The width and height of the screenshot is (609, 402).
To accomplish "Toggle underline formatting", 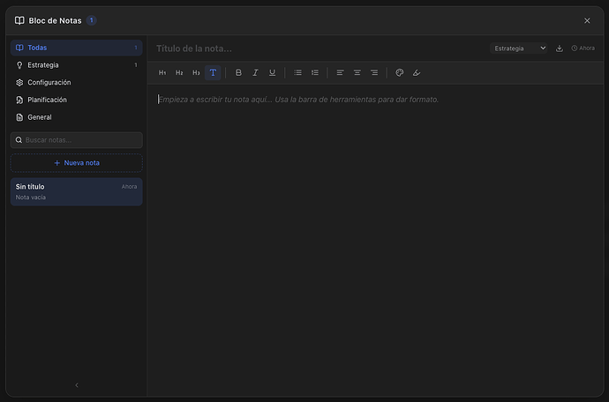I will pyautogui.click(x=272, y=72).
